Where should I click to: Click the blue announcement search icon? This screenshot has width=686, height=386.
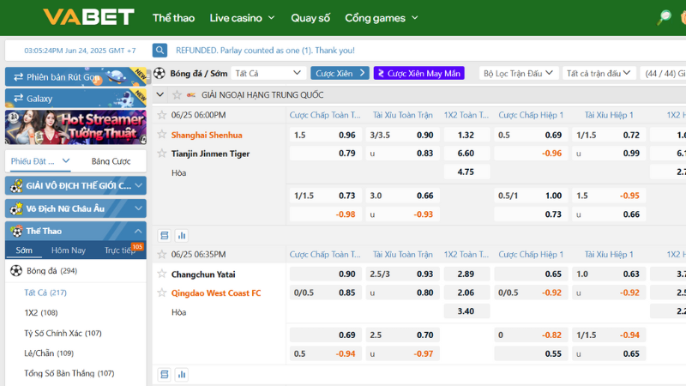pos(159,51)
